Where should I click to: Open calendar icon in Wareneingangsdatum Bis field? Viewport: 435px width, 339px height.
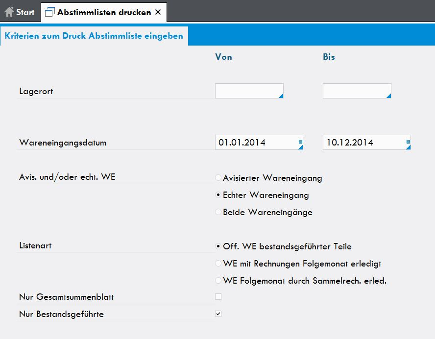click(408, 142)
